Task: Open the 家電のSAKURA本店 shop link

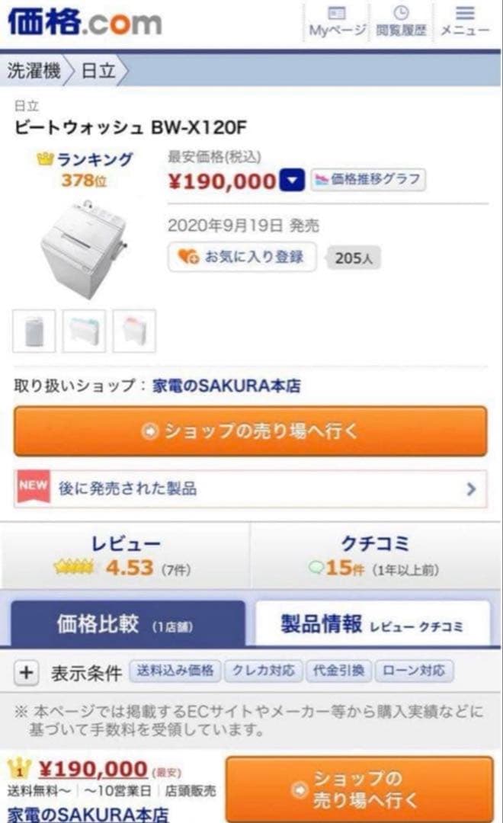Action: (226, 386)
